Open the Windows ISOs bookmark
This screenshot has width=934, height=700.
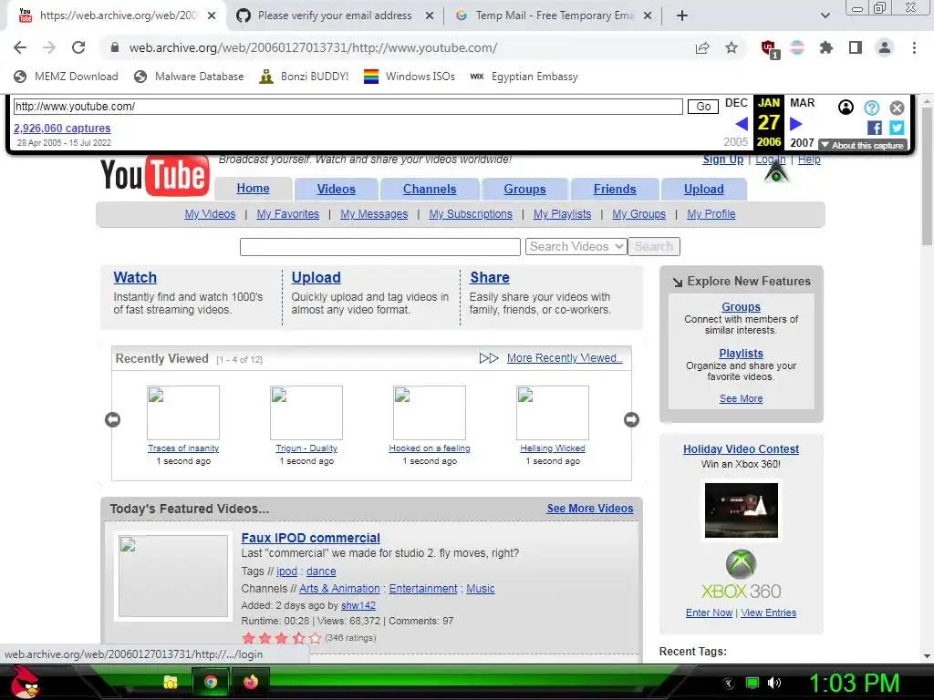(x=410, y=77)
